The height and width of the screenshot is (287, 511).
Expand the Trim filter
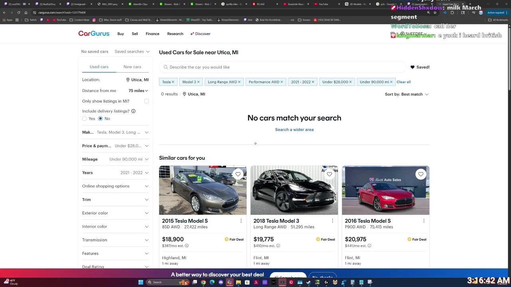(115, 200)
